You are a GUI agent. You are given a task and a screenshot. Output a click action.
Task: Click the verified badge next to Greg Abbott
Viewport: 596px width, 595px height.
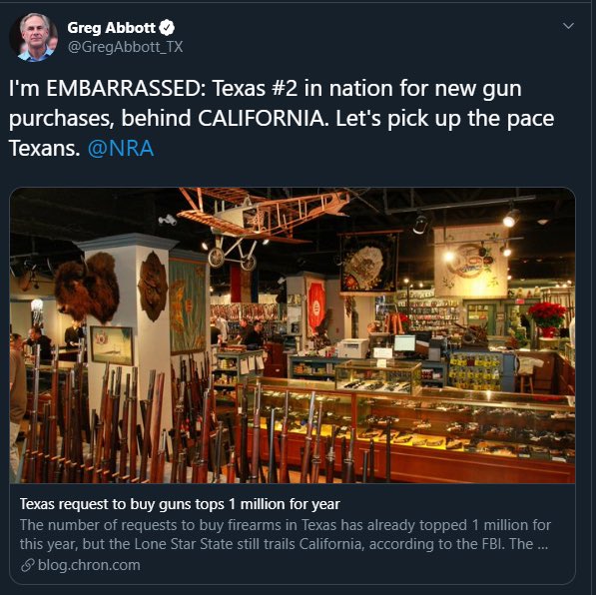coord(167,27)
